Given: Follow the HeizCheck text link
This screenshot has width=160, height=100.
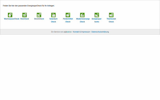Looking at the screenshot, I should pos(25,19).
